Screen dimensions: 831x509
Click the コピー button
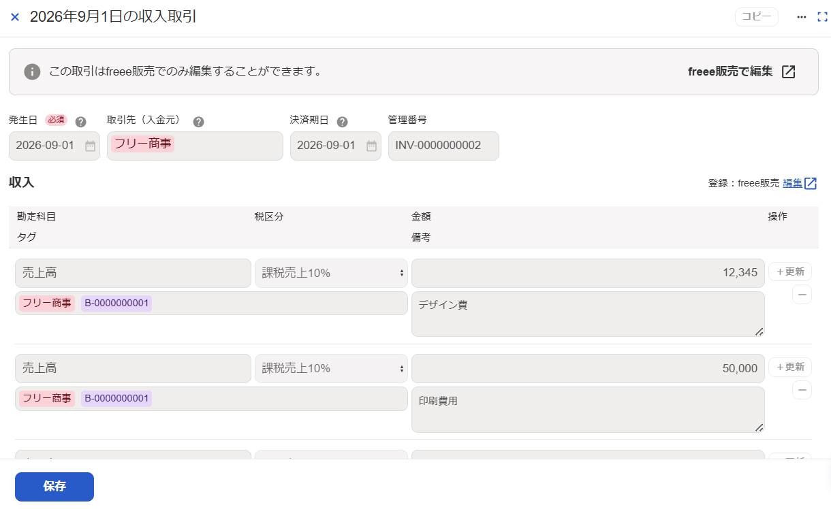[x=756, y=17]
